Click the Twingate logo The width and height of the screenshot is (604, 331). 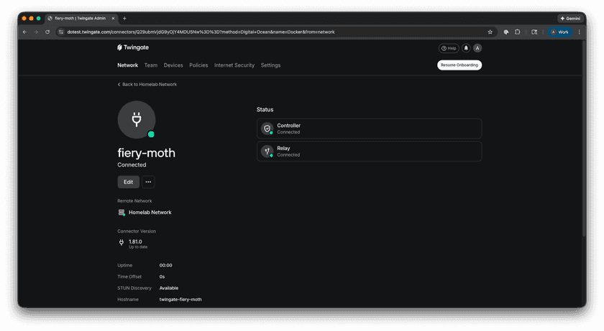pyautogui.click(x=134, y=47)
